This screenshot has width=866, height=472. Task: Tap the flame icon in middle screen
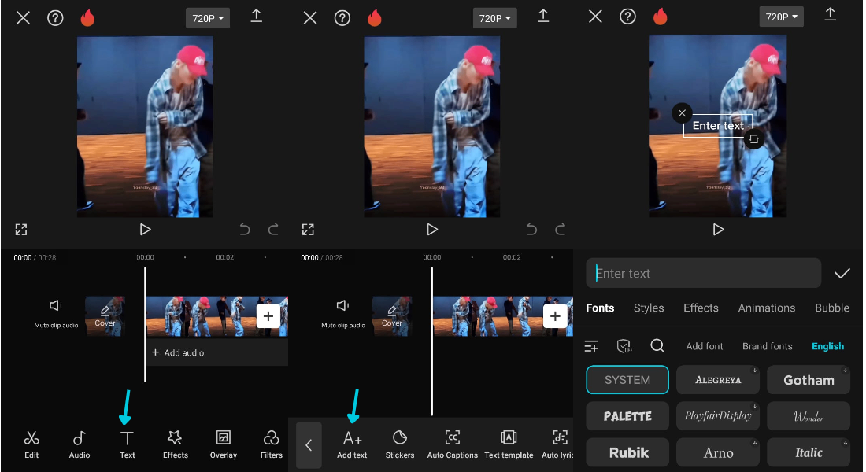pos(375,17)
